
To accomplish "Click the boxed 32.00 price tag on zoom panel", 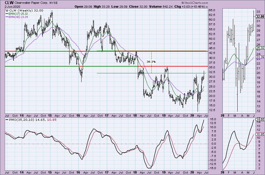I will point(260,16).
